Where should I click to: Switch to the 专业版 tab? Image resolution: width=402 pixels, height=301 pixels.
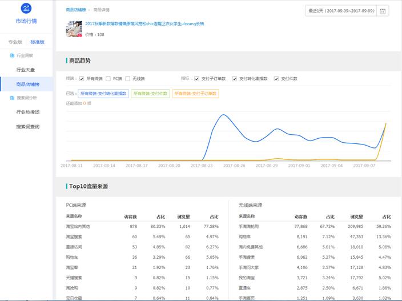tap(15, 42)
